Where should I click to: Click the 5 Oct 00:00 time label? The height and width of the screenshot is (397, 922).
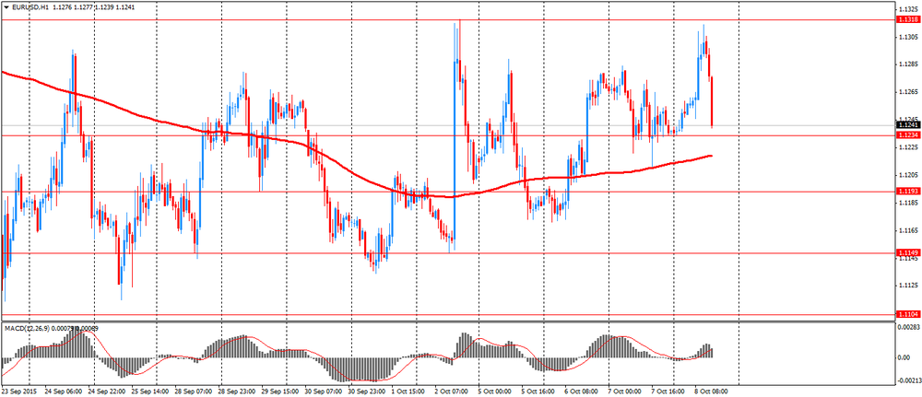(x=496, y=390)
